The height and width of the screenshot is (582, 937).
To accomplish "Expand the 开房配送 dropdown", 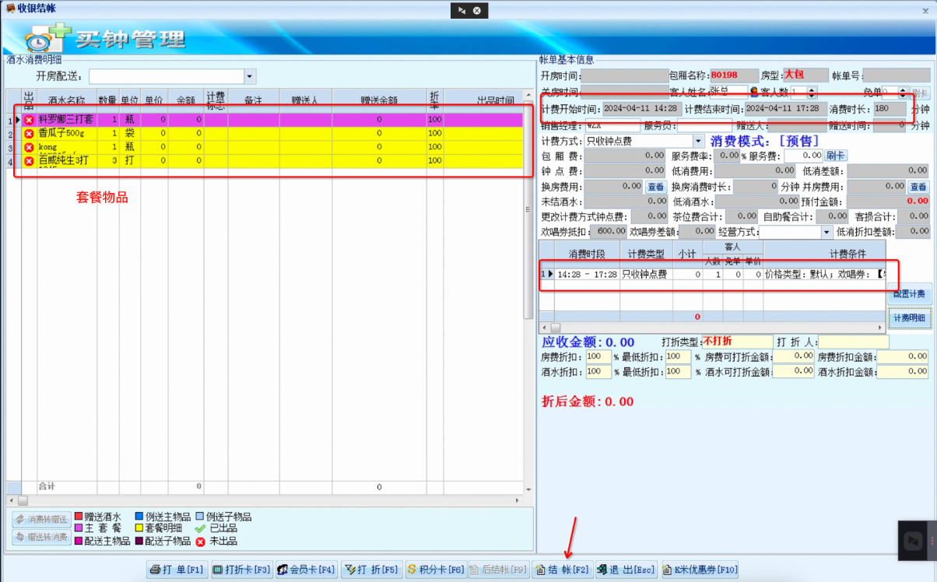I will coord(250,76).
